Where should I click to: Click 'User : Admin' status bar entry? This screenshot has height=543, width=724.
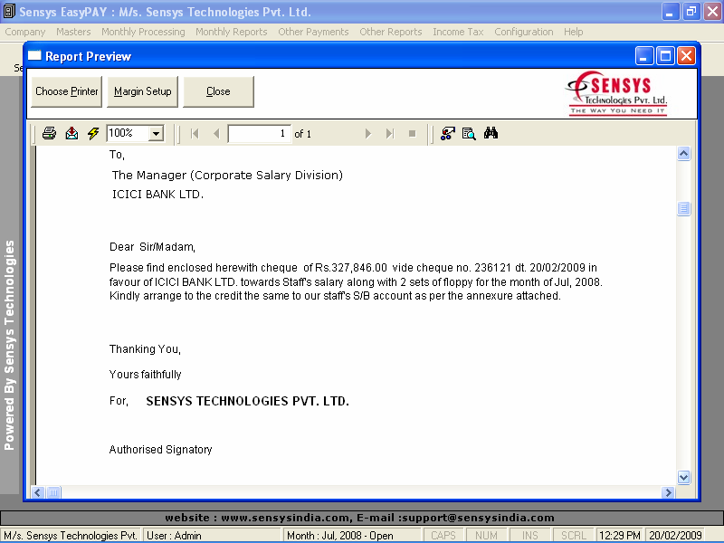click(x=212, y=536)
